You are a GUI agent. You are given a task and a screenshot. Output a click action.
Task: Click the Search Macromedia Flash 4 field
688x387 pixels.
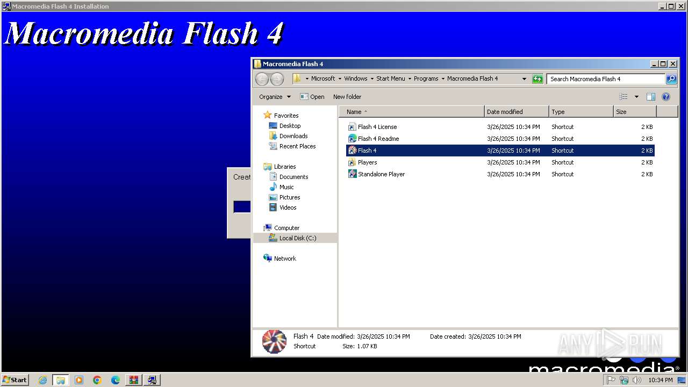[x=606, y=79]
